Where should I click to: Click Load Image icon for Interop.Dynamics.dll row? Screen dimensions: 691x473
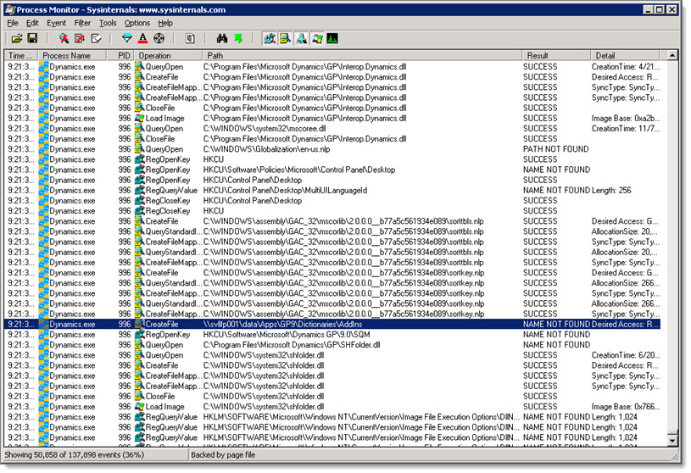(x=139, y=119)
